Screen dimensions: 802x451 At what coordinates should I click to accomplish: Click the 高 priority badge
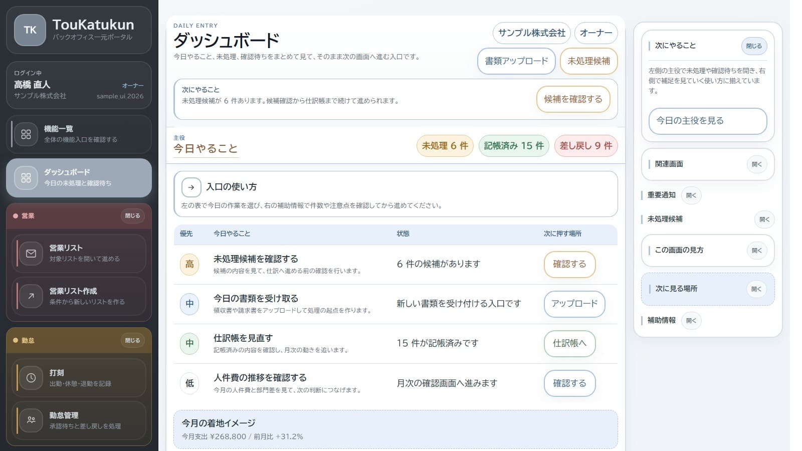click(189, 264)
